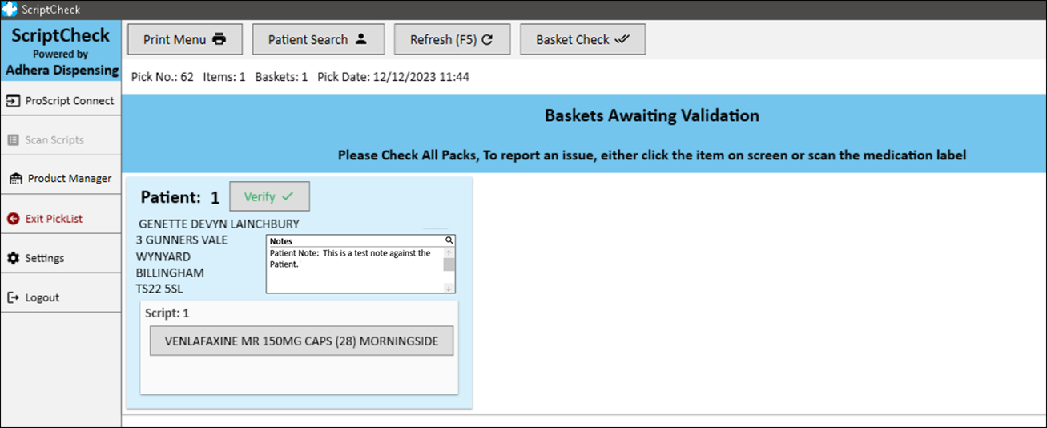This screenshot has width=1047, height=428.
Task: Select VENLAFAXINE MR 150MG CAPS item
Action: click(x=301, y=341)
